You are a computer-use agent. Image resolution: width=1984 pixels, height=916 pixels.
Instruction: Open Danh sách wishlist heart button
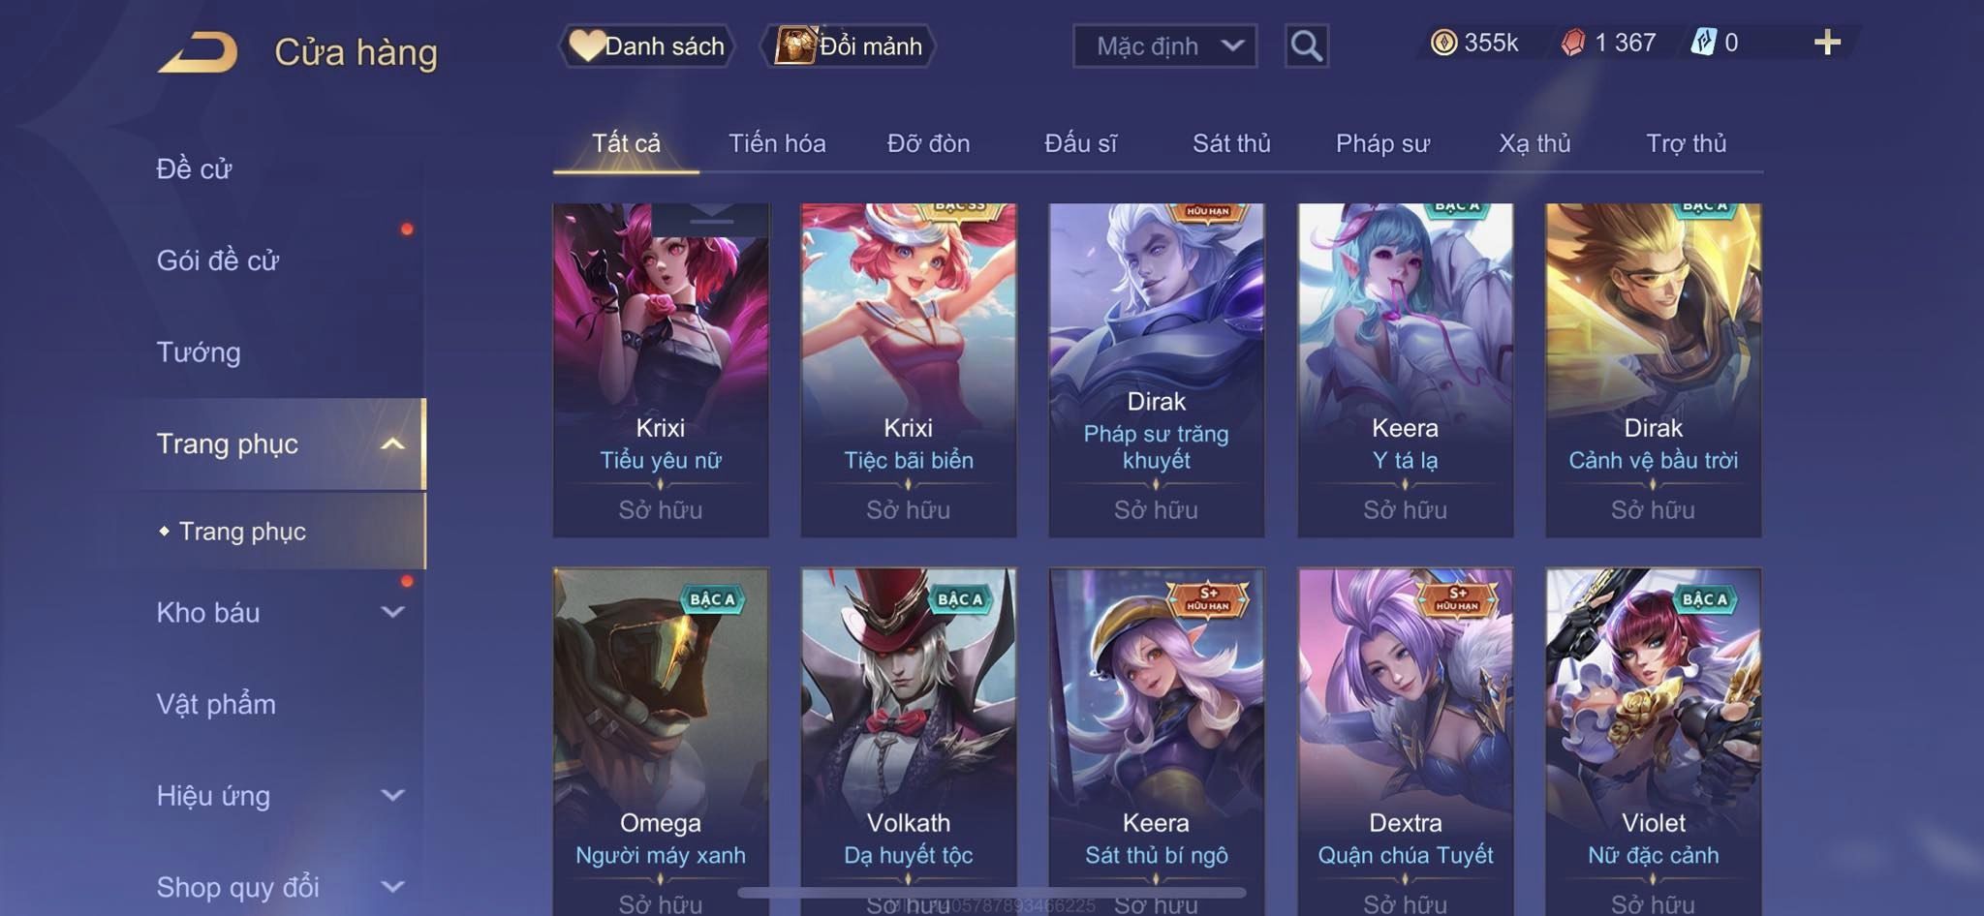(x=646, y=46)
